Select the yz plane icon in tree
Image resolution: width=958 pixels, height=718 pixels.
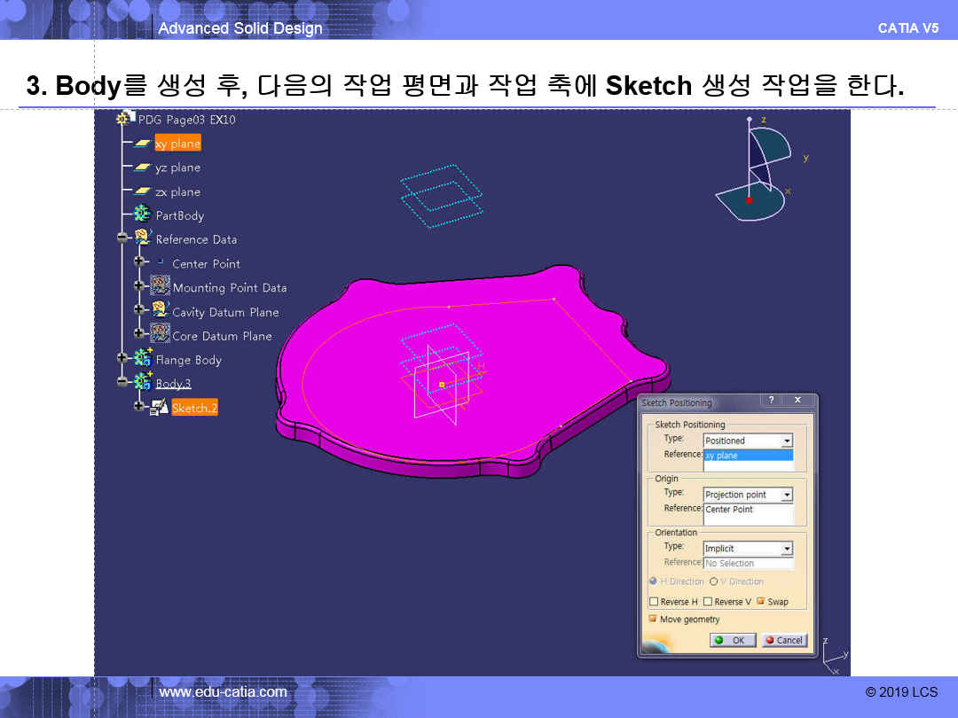coord(142,168)
